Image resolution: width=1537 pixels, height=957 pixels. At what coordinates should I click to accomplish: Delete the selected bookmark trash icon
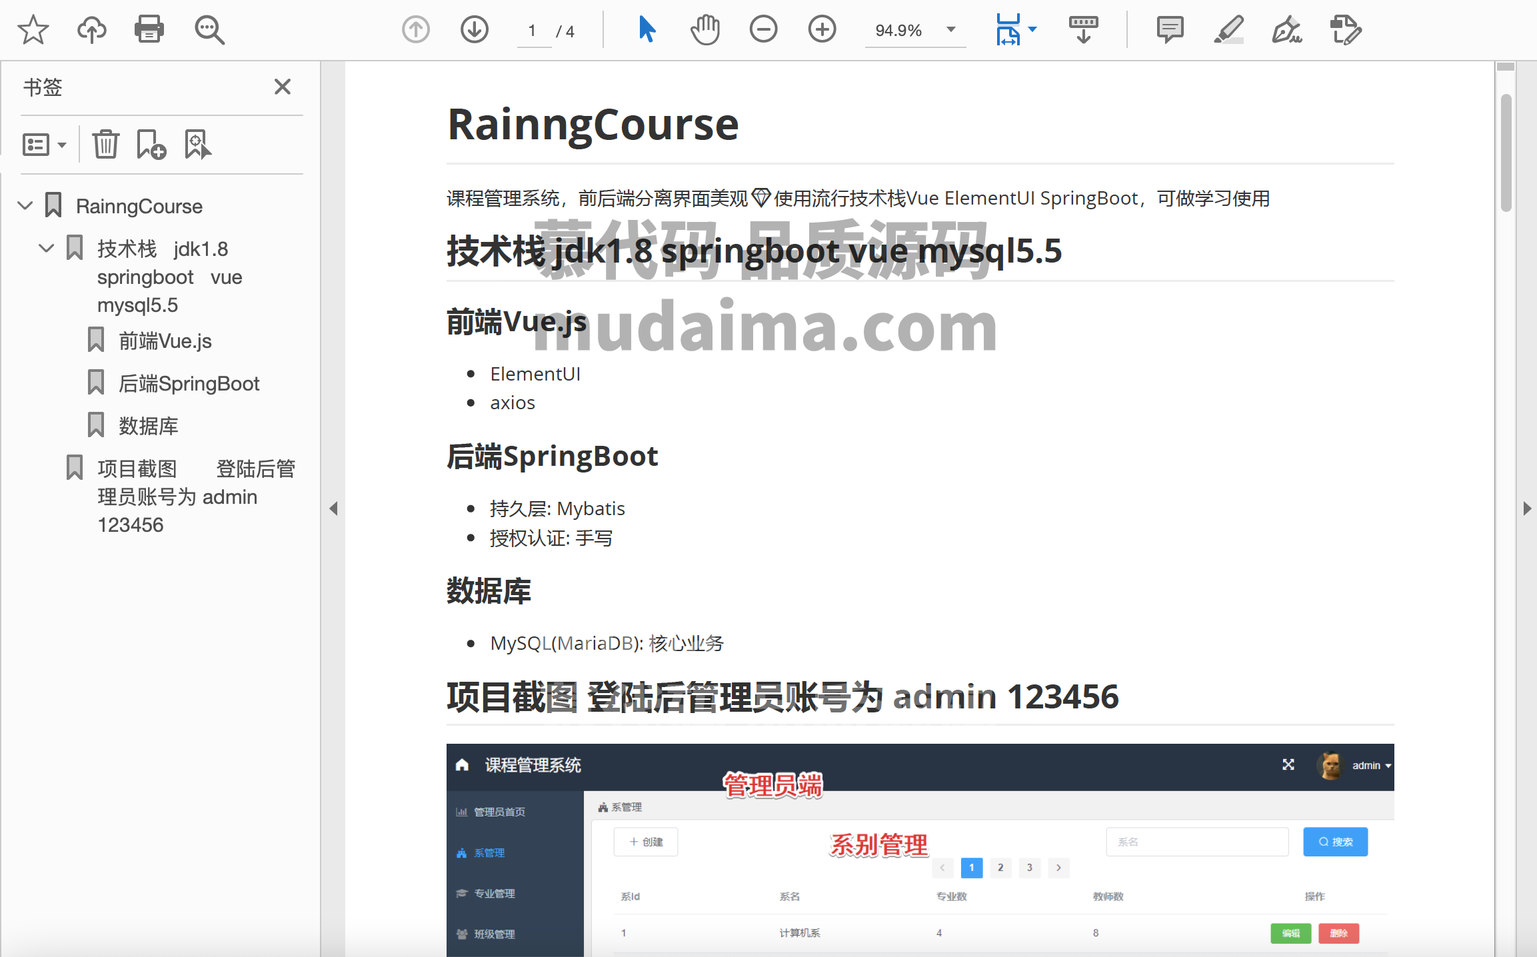point(106,144)
